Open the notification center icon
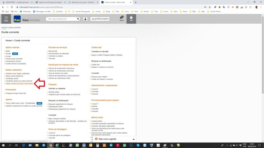 259,145
